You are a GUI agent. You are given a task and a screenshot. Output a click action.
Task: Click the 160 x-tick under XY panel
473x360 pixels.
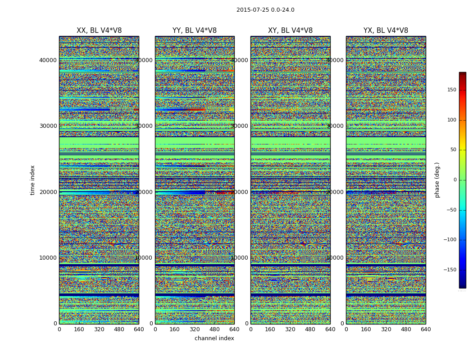click(270, 329)
